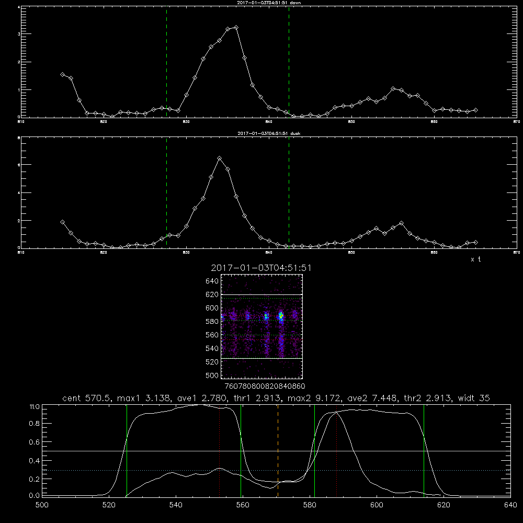Click the 'x t' label below the dusk plot
This screenshot has width=523, height=523.
[x=475, y=259]
